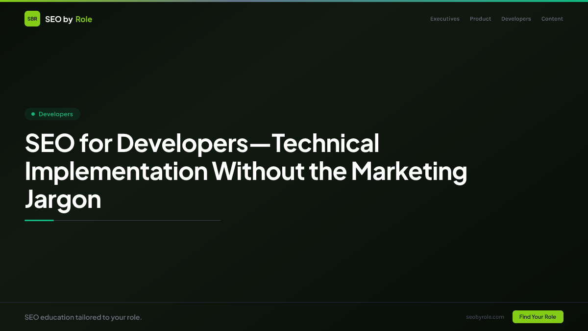Click the green accent underline below the headline
This screenshot has width=588, height=331.
coord(39,220)
